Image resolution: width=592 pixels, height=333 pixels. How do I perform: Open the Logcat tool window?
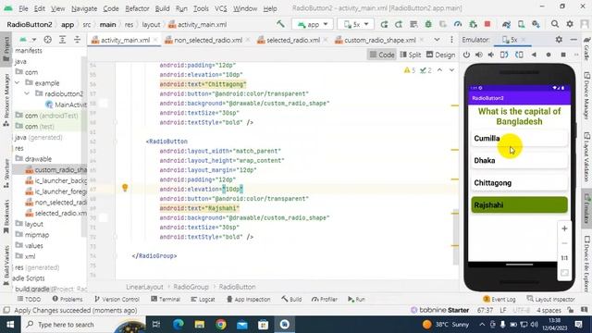[x=203, y=299]
